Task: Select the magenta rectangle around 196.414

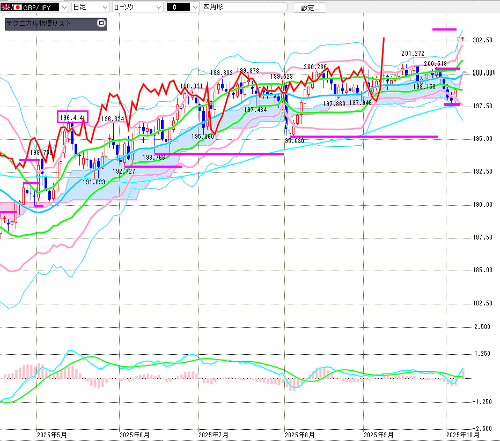Action: coord(72,117)
